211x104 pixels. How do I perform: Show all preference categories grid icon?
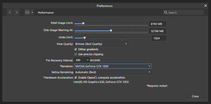pos(27,13)
